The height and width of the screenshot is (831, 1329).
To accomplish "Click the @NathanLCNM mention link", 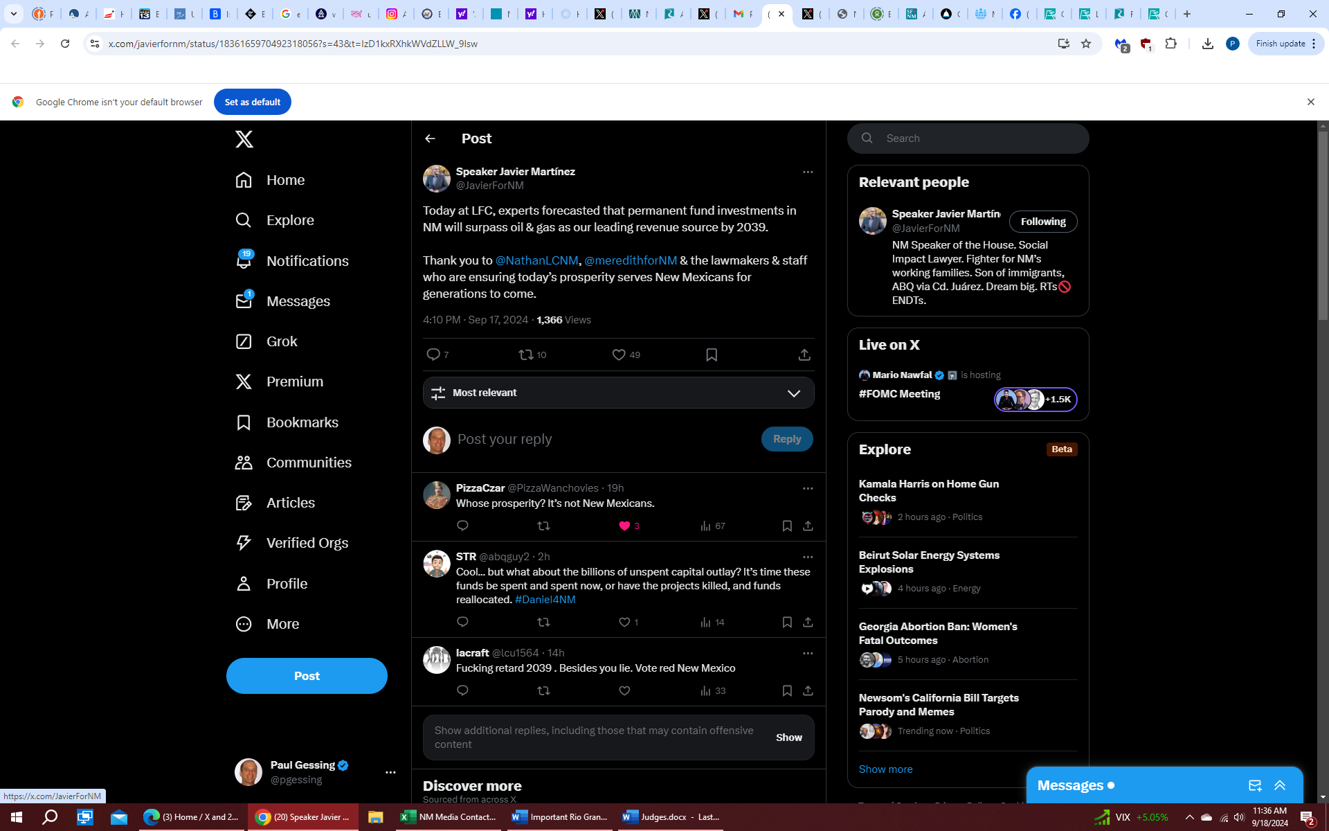I will pyautogui.click(x=536, y=260).
